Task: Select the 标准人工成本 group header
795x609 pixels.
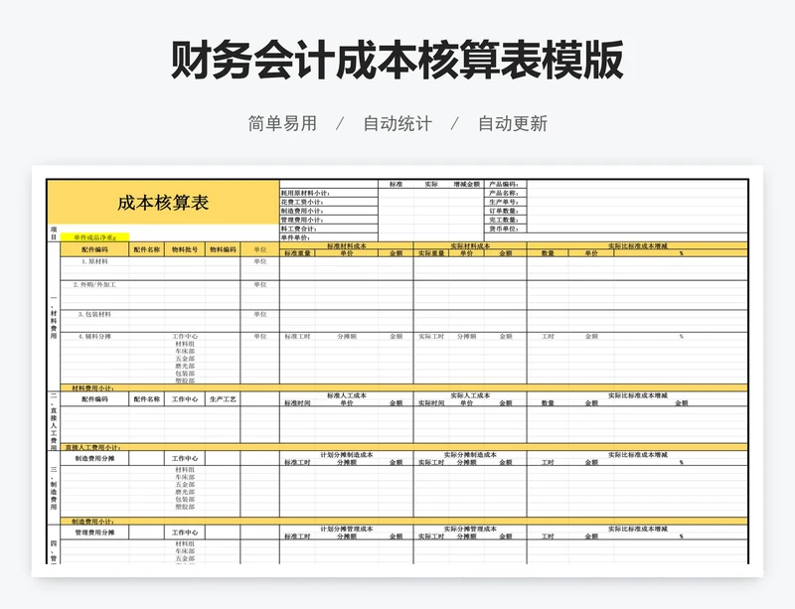Action: [x=346, y=395]
